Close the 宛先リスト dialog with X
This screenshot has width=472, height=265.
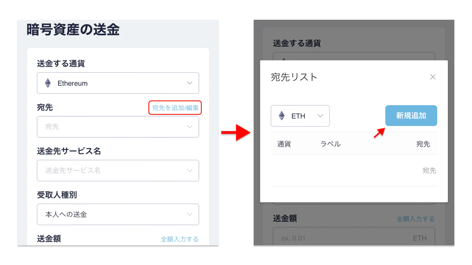tap(433, 77)
